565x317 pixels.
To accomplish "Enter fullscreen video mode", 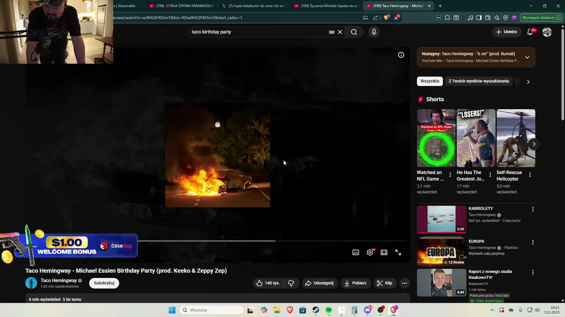I will coord(398,252).
